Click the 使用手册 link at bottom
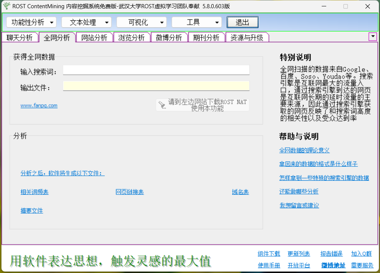 269,265
